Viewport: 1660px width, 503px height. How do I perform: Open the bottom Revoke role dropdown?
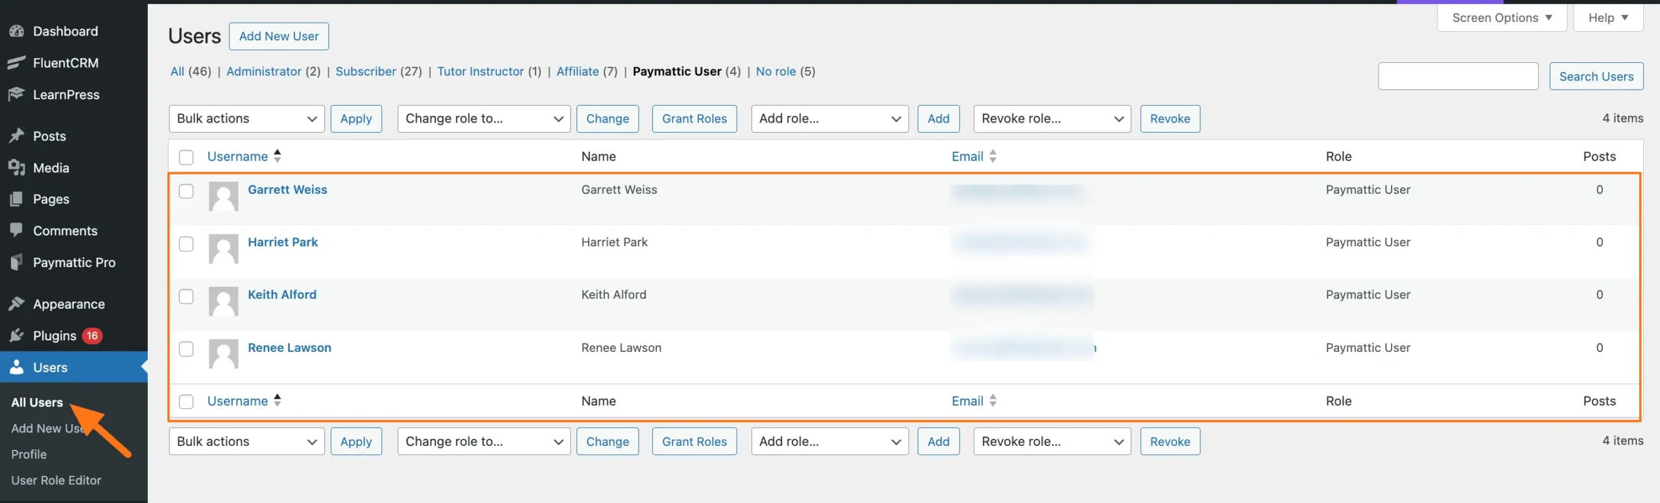pyautogui.click(x=1052, y=441)
